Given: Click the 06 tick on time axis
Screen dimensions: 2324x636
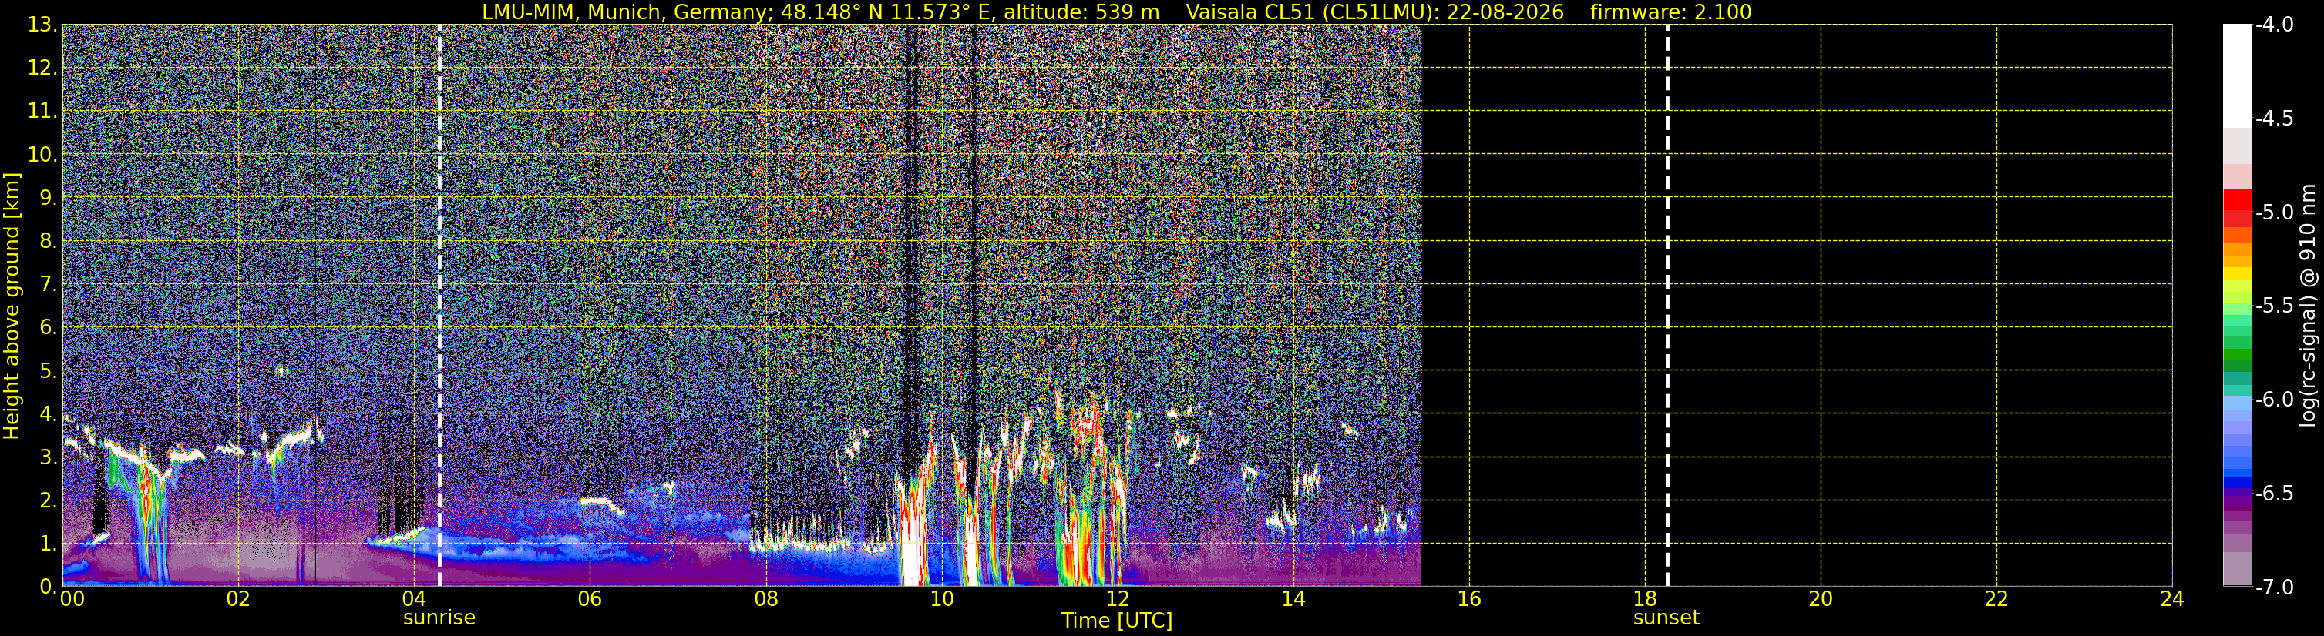Looking at the screenshot, I should 590,598.
